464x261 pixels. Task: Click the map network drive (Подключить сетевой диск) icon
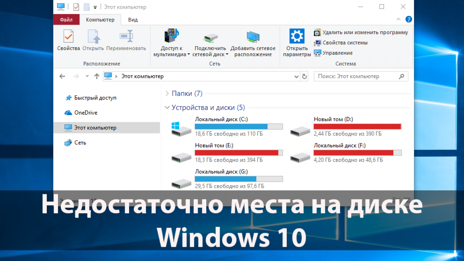pos(210,37)
